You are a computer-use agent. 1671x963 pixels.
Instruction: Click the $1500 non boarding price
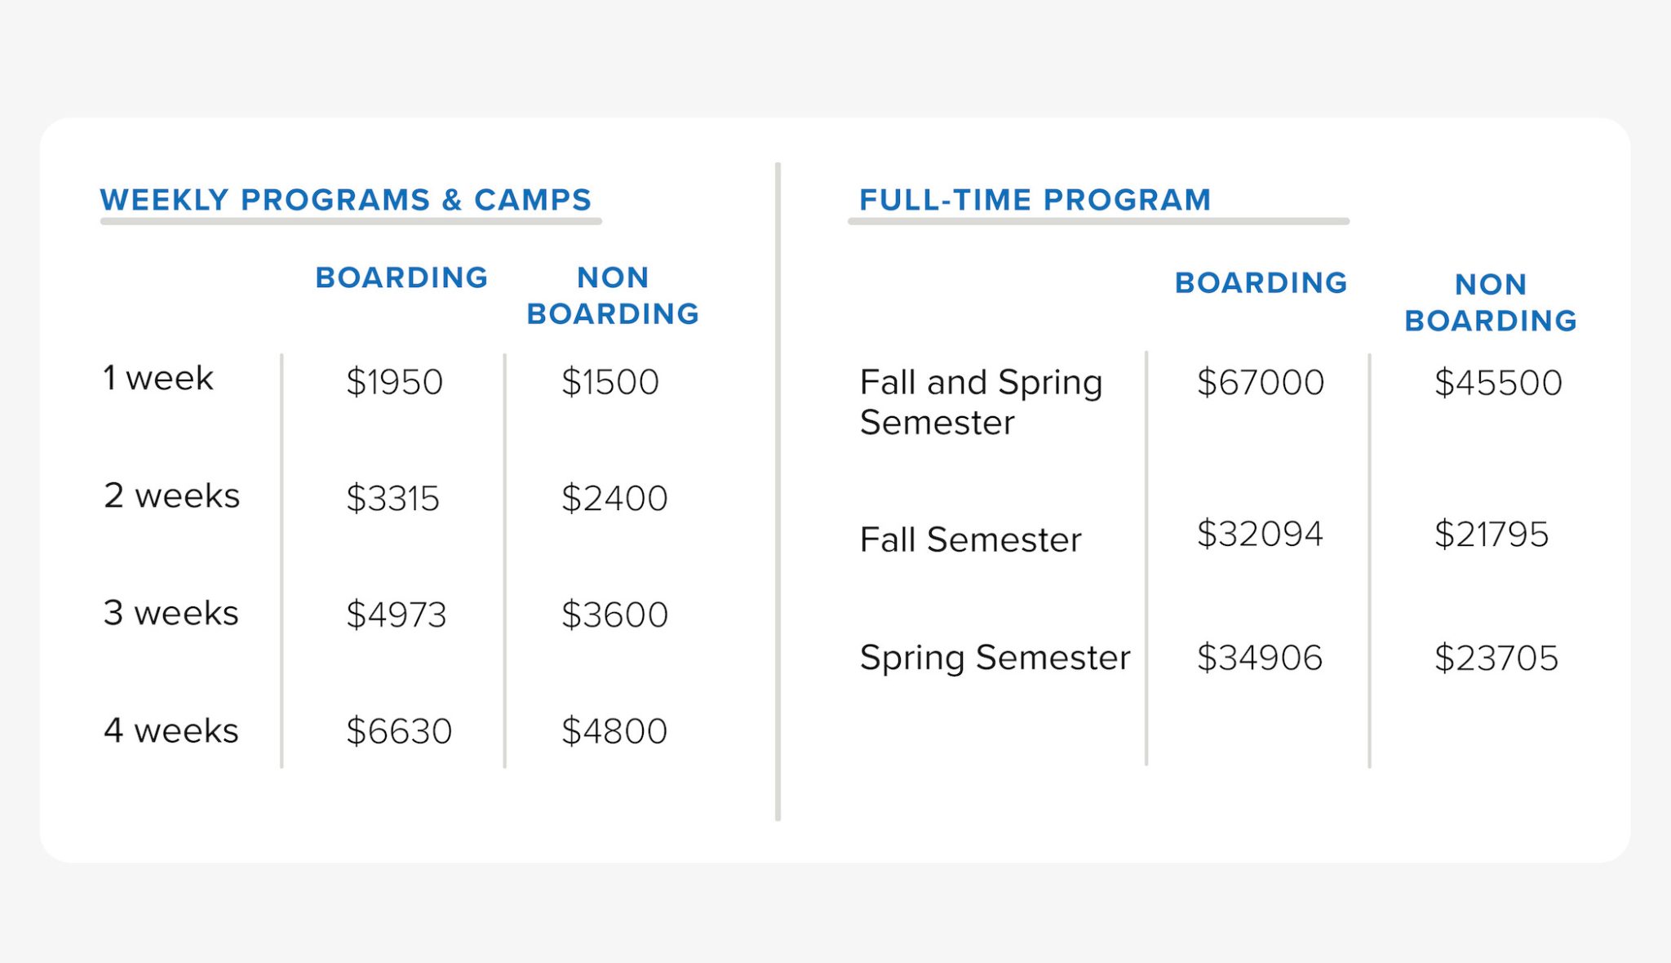[610, 382]
